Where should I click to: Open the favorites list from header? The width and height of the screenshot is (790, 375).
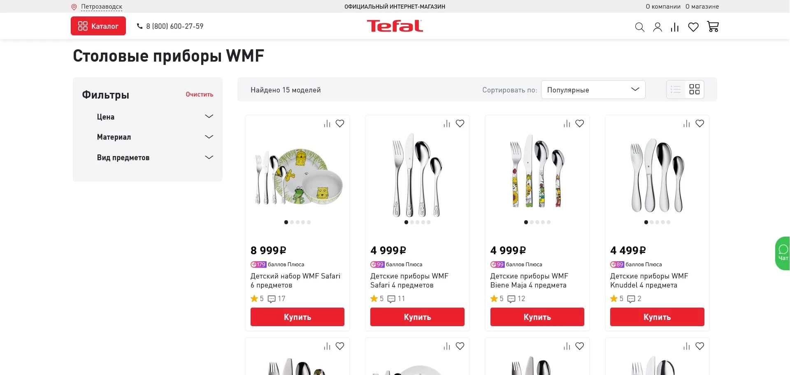pos(693,27)
